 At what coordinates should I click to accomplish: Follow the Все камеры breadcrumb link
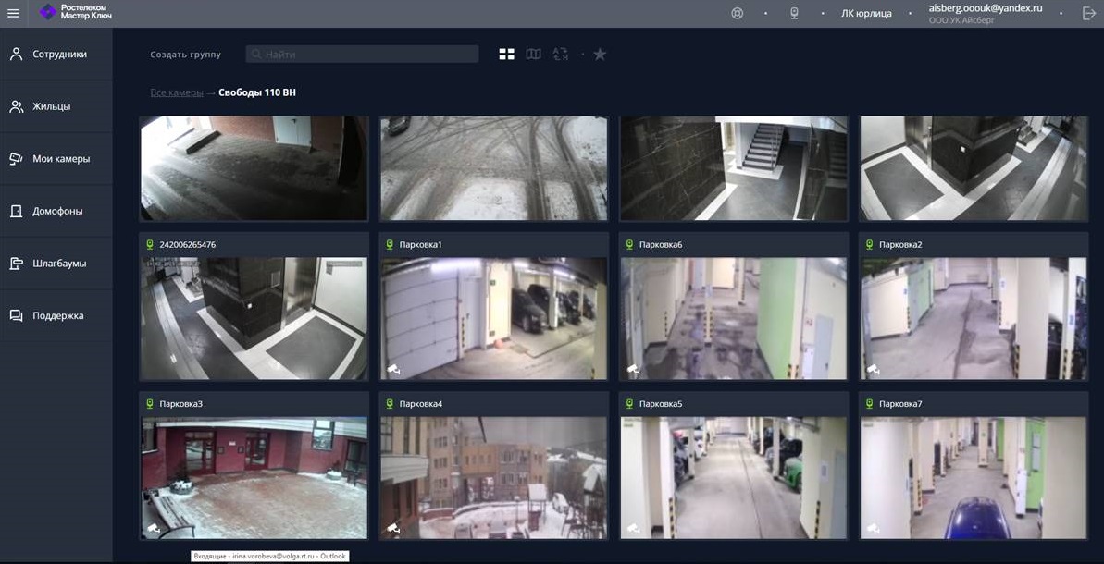177,92
